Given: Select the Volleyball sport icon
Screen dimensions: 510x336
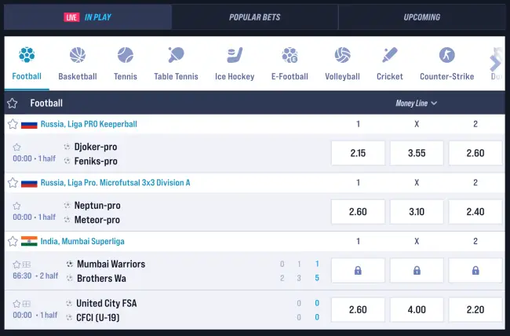Looking at the screenshot, I should (x=342, y=63).
